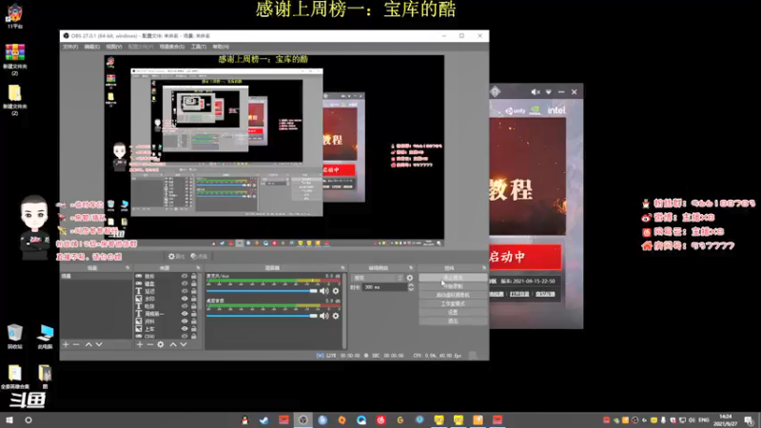Click the 退出 button in Controls
Screen dimensions: 761x428
click(453, 321)
